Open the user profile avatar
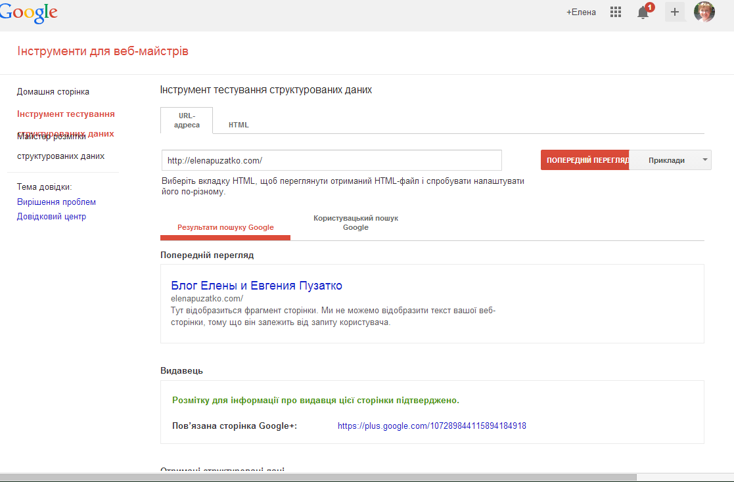This screenshot has height=482, width=734. coord(704,12)
